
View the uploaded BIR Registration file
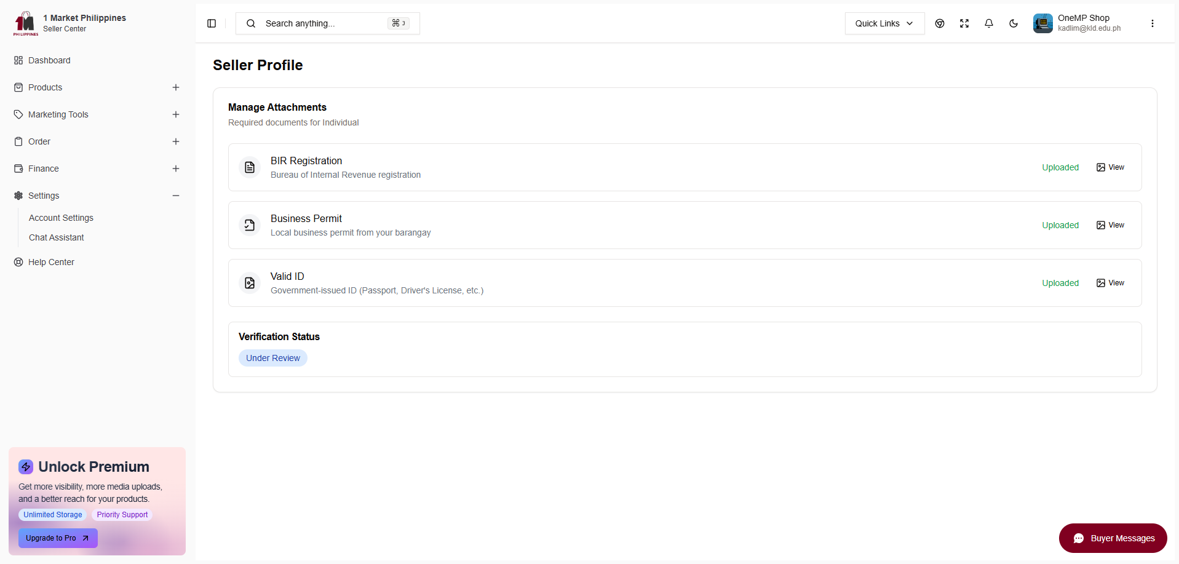(x=1110, y=167)
